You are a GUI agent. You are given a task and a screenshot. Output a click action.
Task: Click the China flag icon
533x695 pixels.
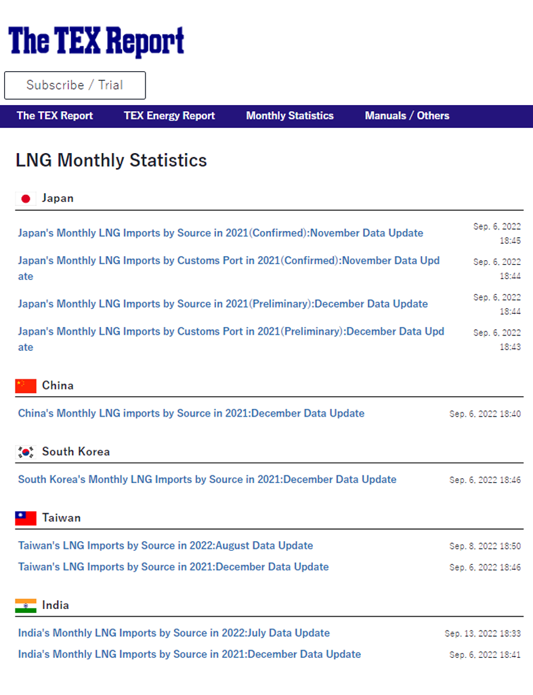(x=26, y=385)
